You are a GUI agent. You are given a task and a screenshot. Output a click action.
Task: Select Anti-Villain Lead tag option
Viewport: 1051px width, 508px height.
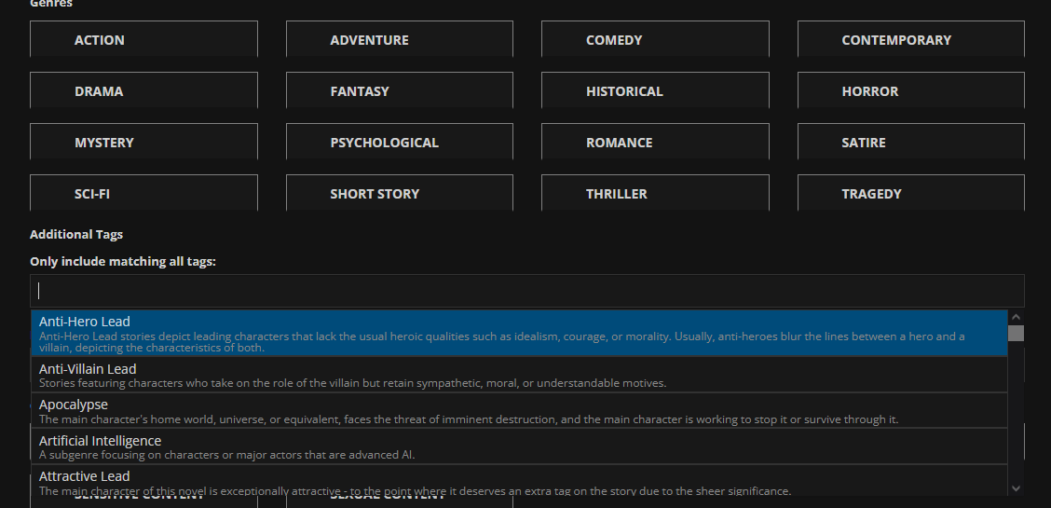coord(520,375)
